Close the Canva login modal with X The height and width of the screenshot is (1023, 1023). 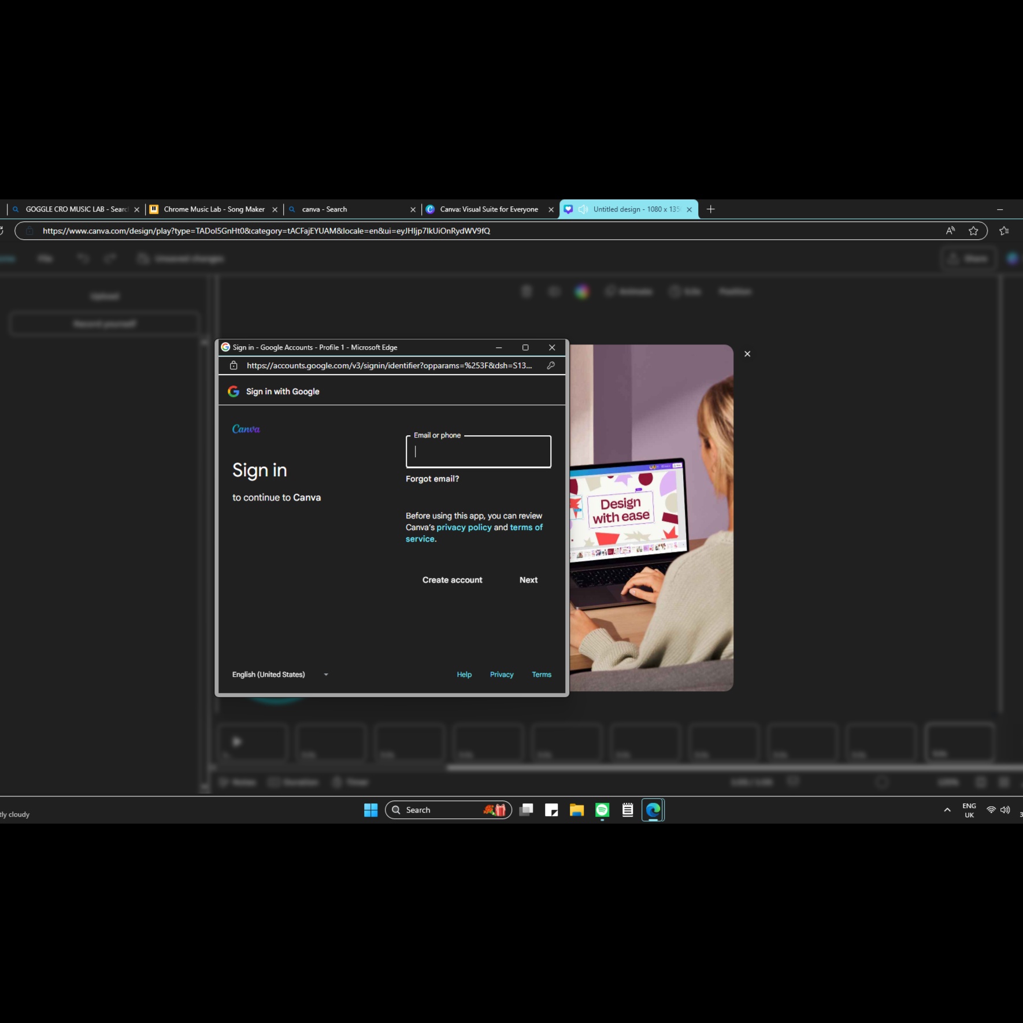(747, 354)
